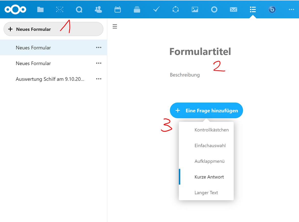The width and height of the screenshot is (299, 222).
Task: Open the Mail envelope icon
Action: point(233,10)
